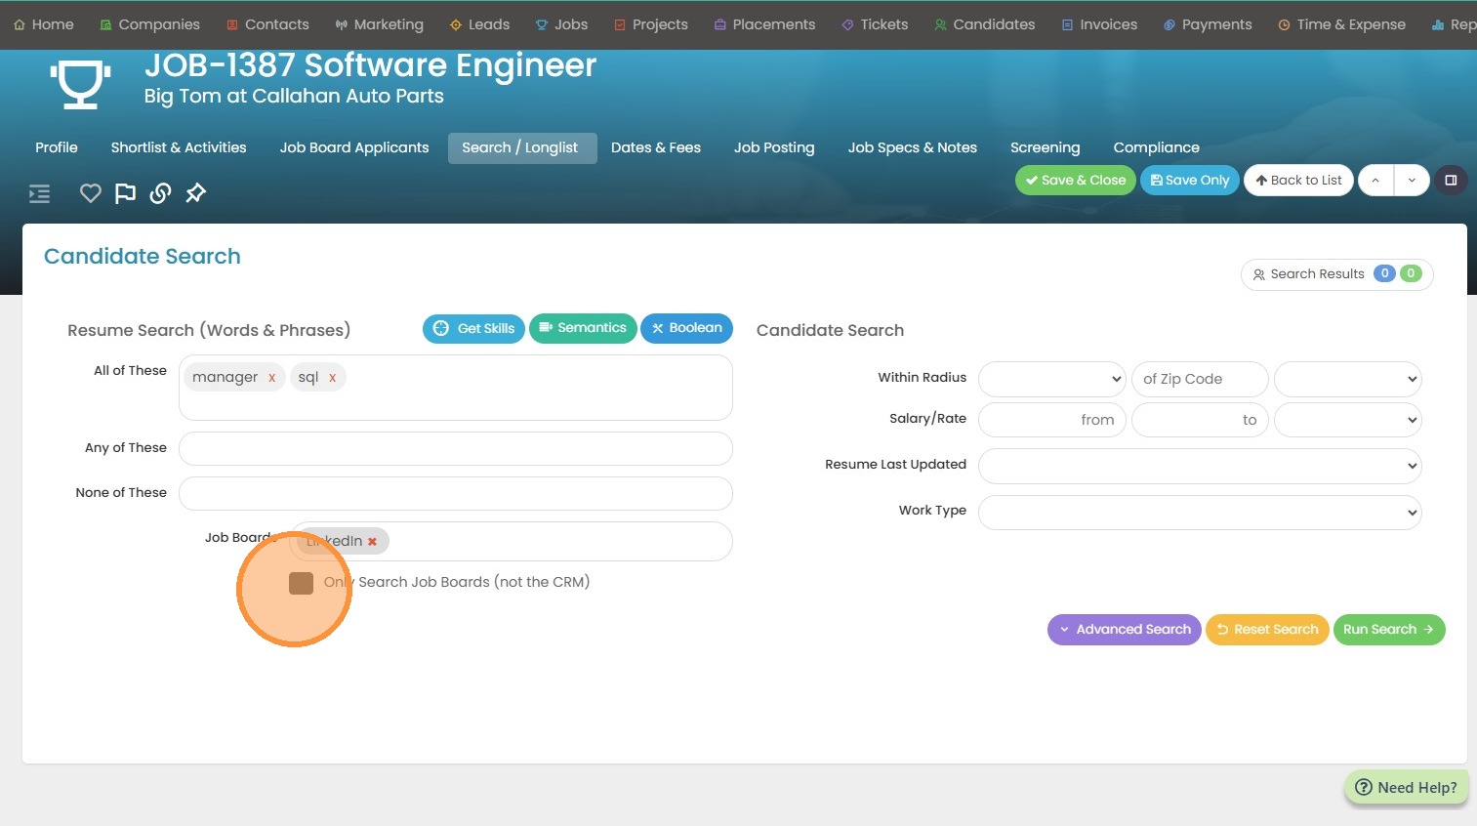Go to Home in top navigation
The width and height of the screenshot is (1477, 826).
tap(44, 24)
